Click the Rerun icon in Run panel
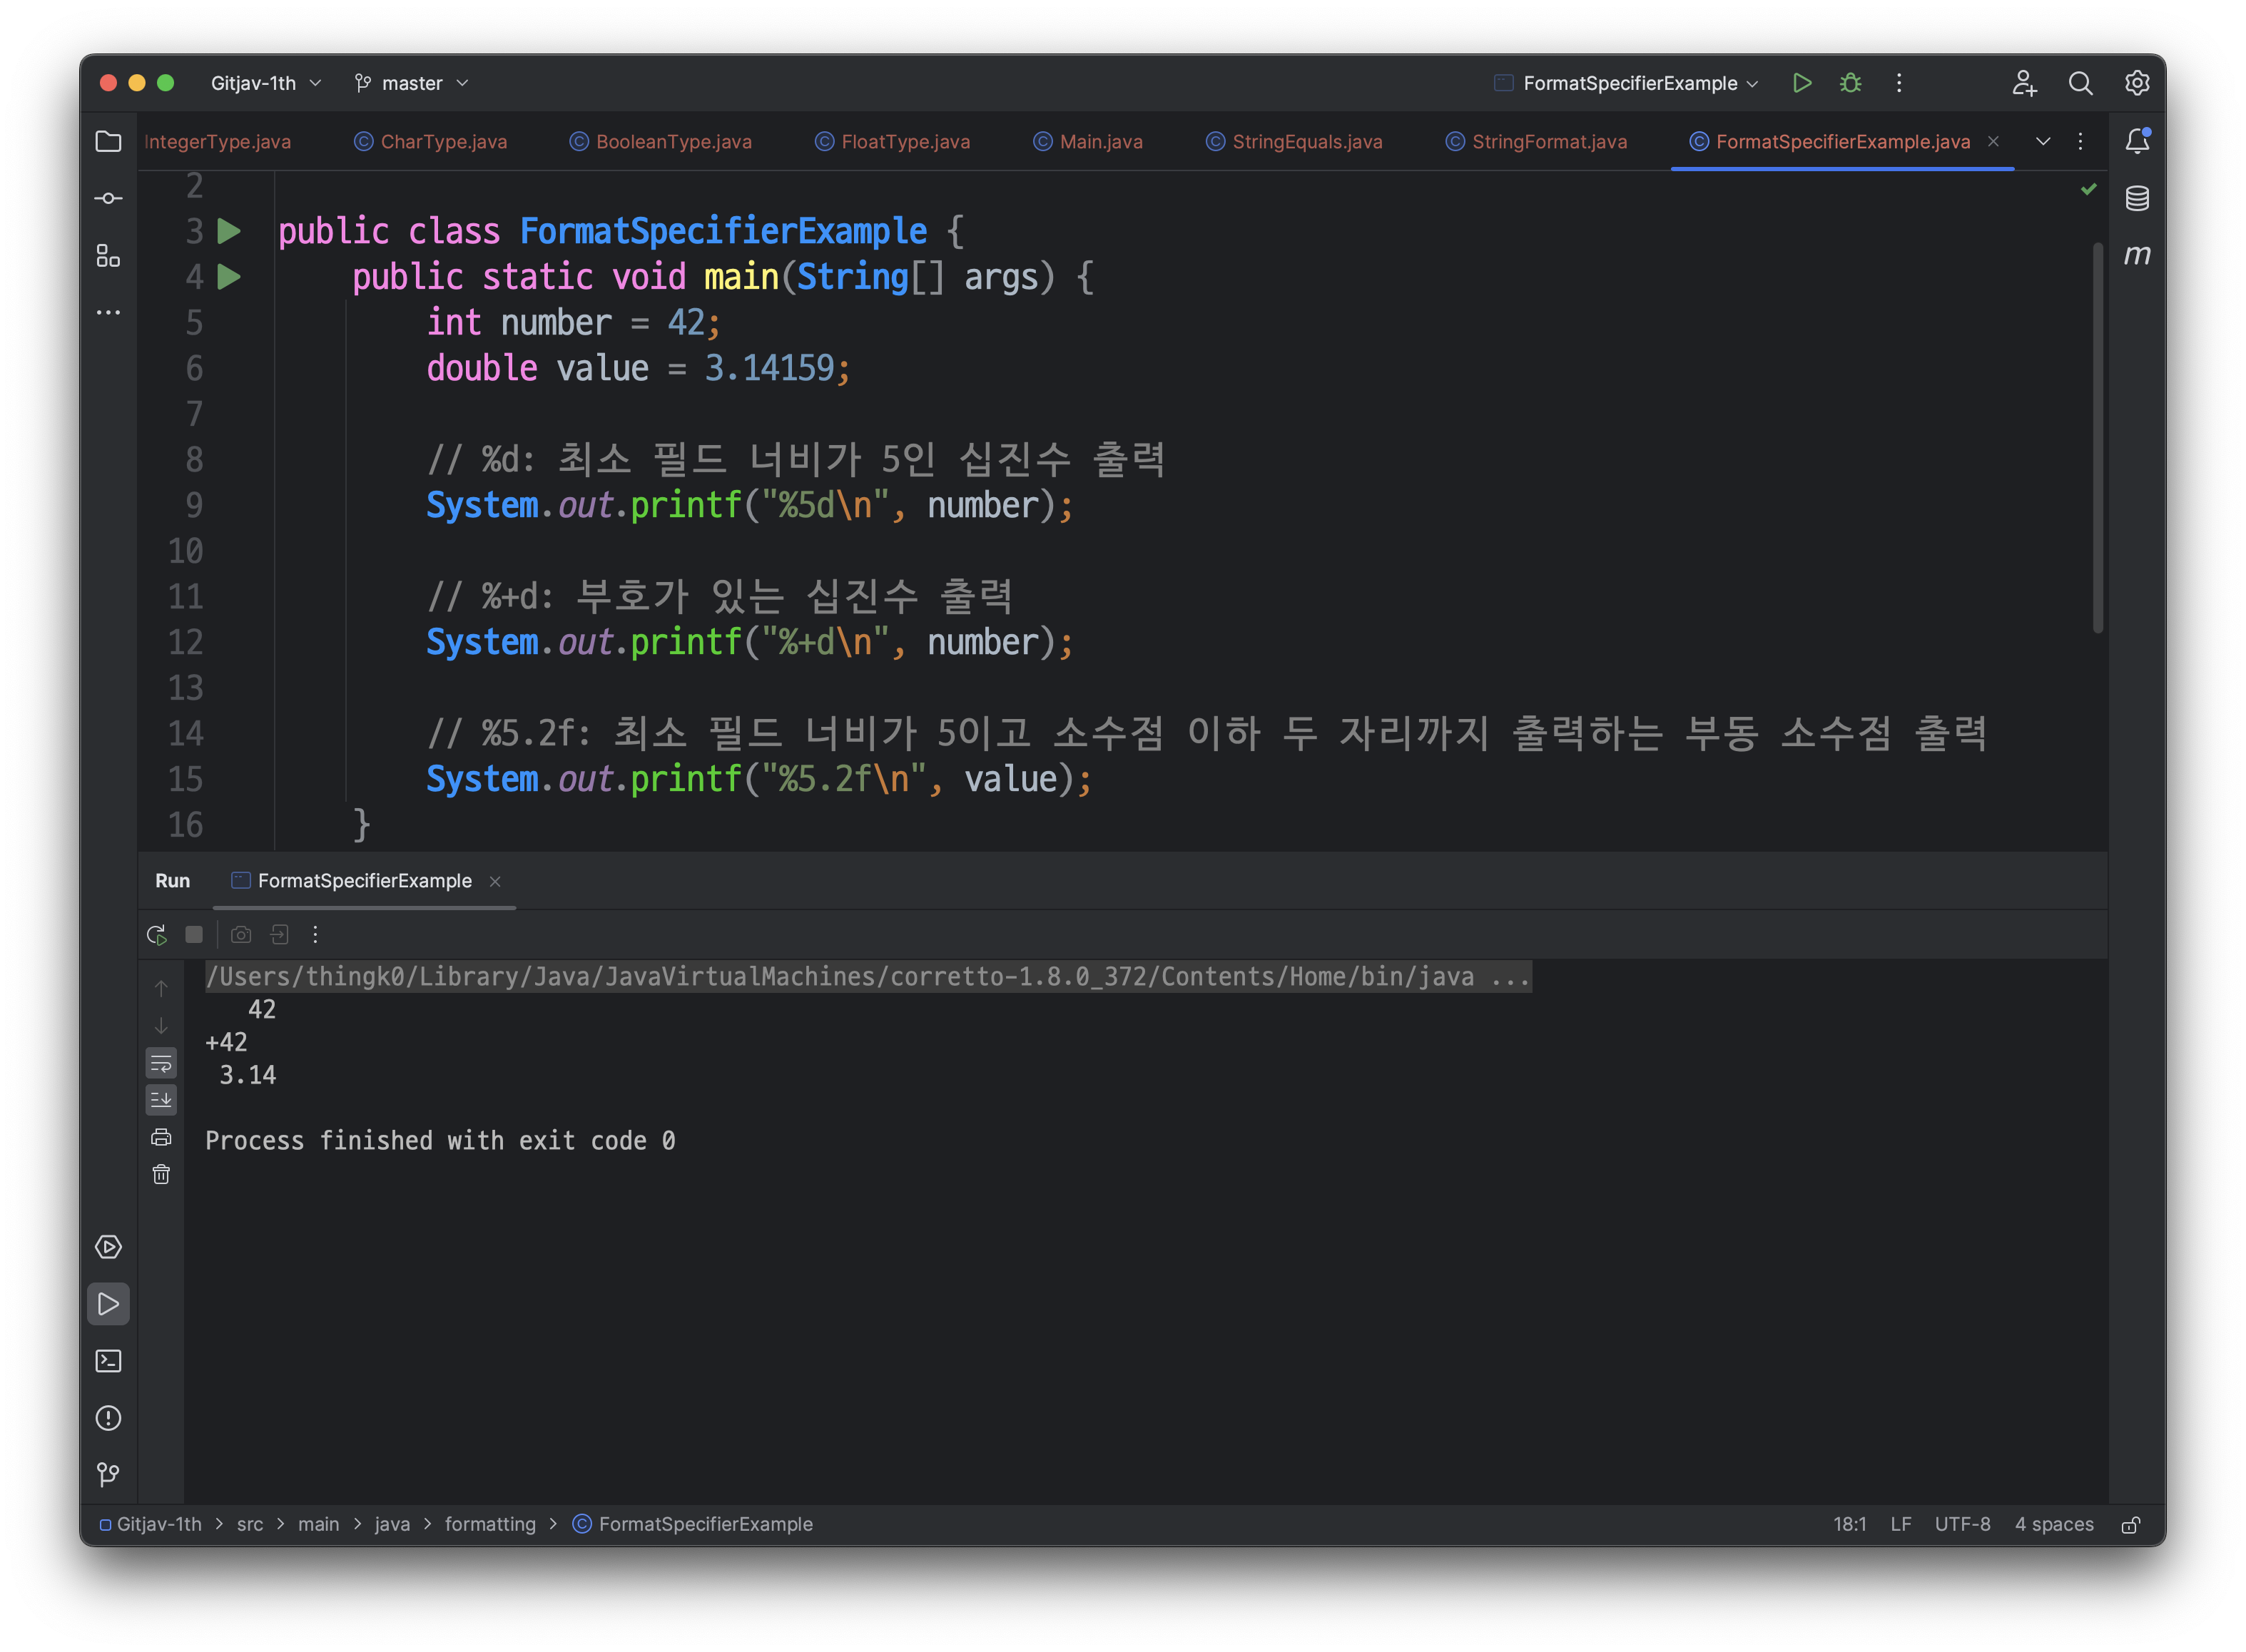 click(x=156, y=935)
